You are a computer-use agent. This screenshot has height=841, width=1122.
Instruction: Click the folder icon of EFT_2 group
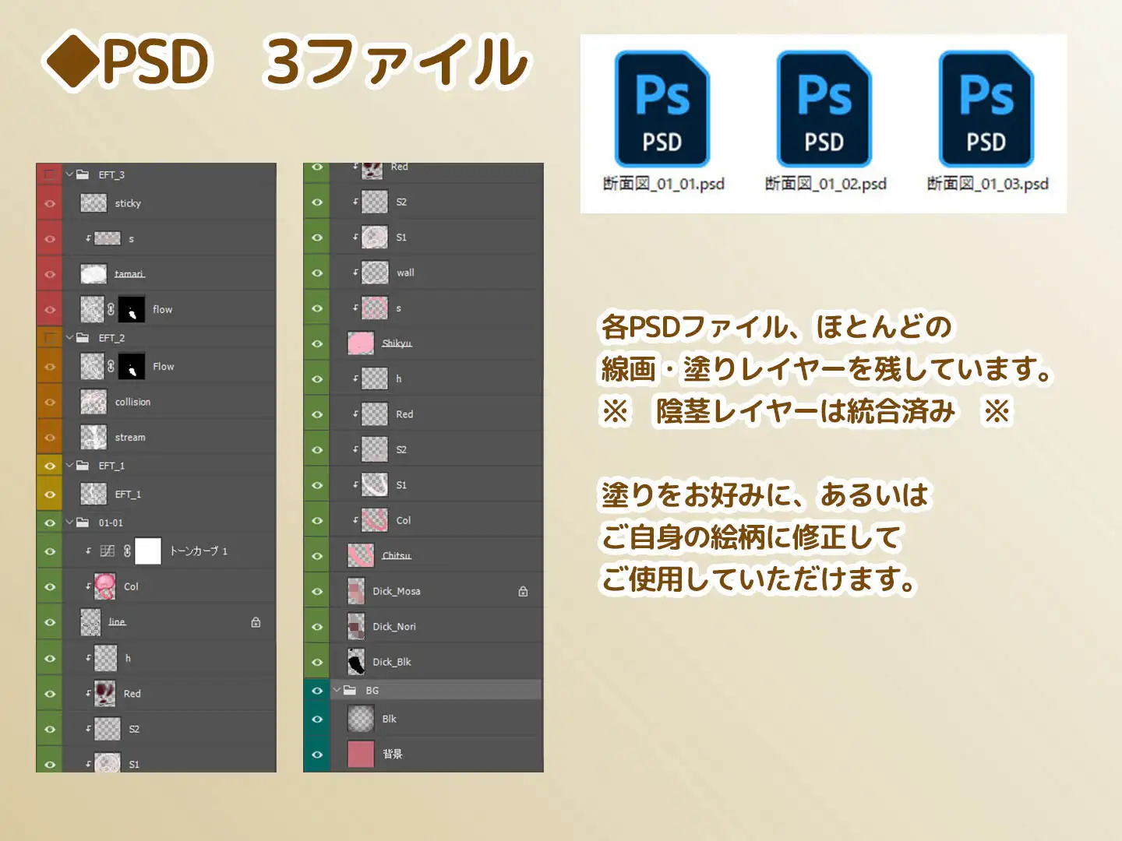(83, 338)
